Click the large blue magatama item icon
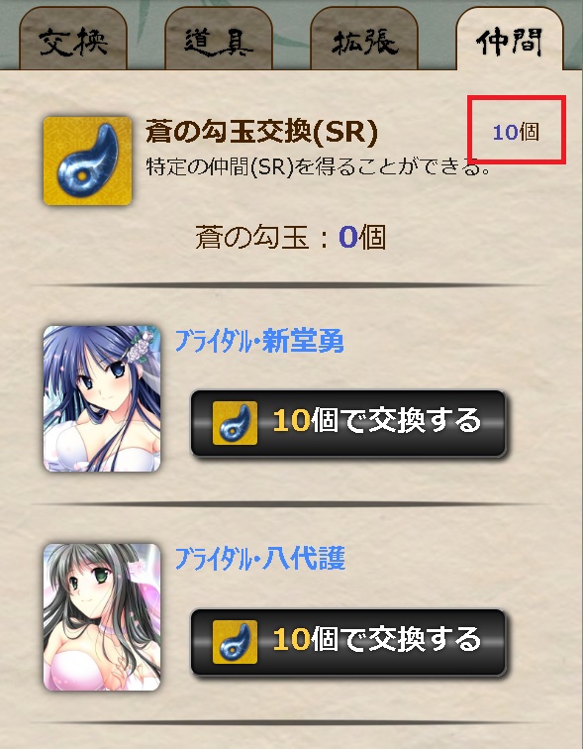 pos(88,160)
